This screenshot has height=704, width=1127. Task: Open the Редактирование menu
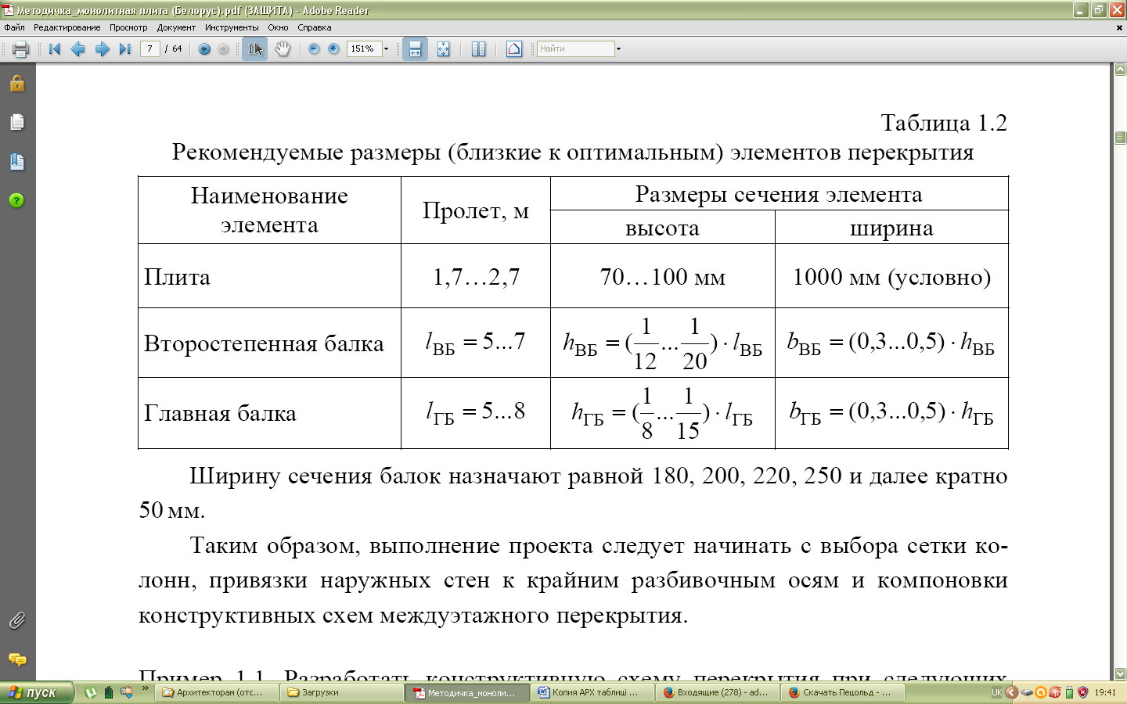tap(67, 27)
